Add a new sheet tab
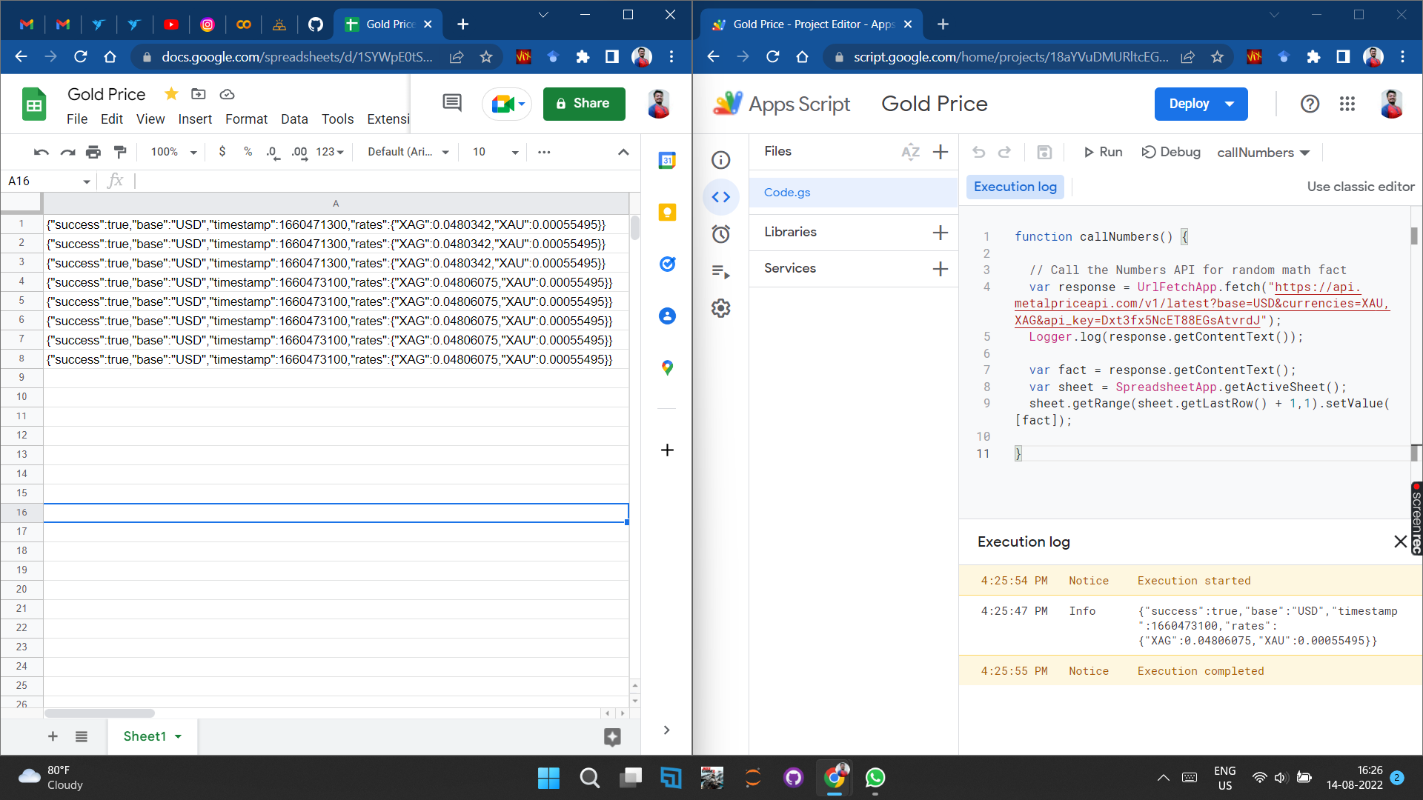This screenshot has width=1423, height=800. (x=53, y=736)
